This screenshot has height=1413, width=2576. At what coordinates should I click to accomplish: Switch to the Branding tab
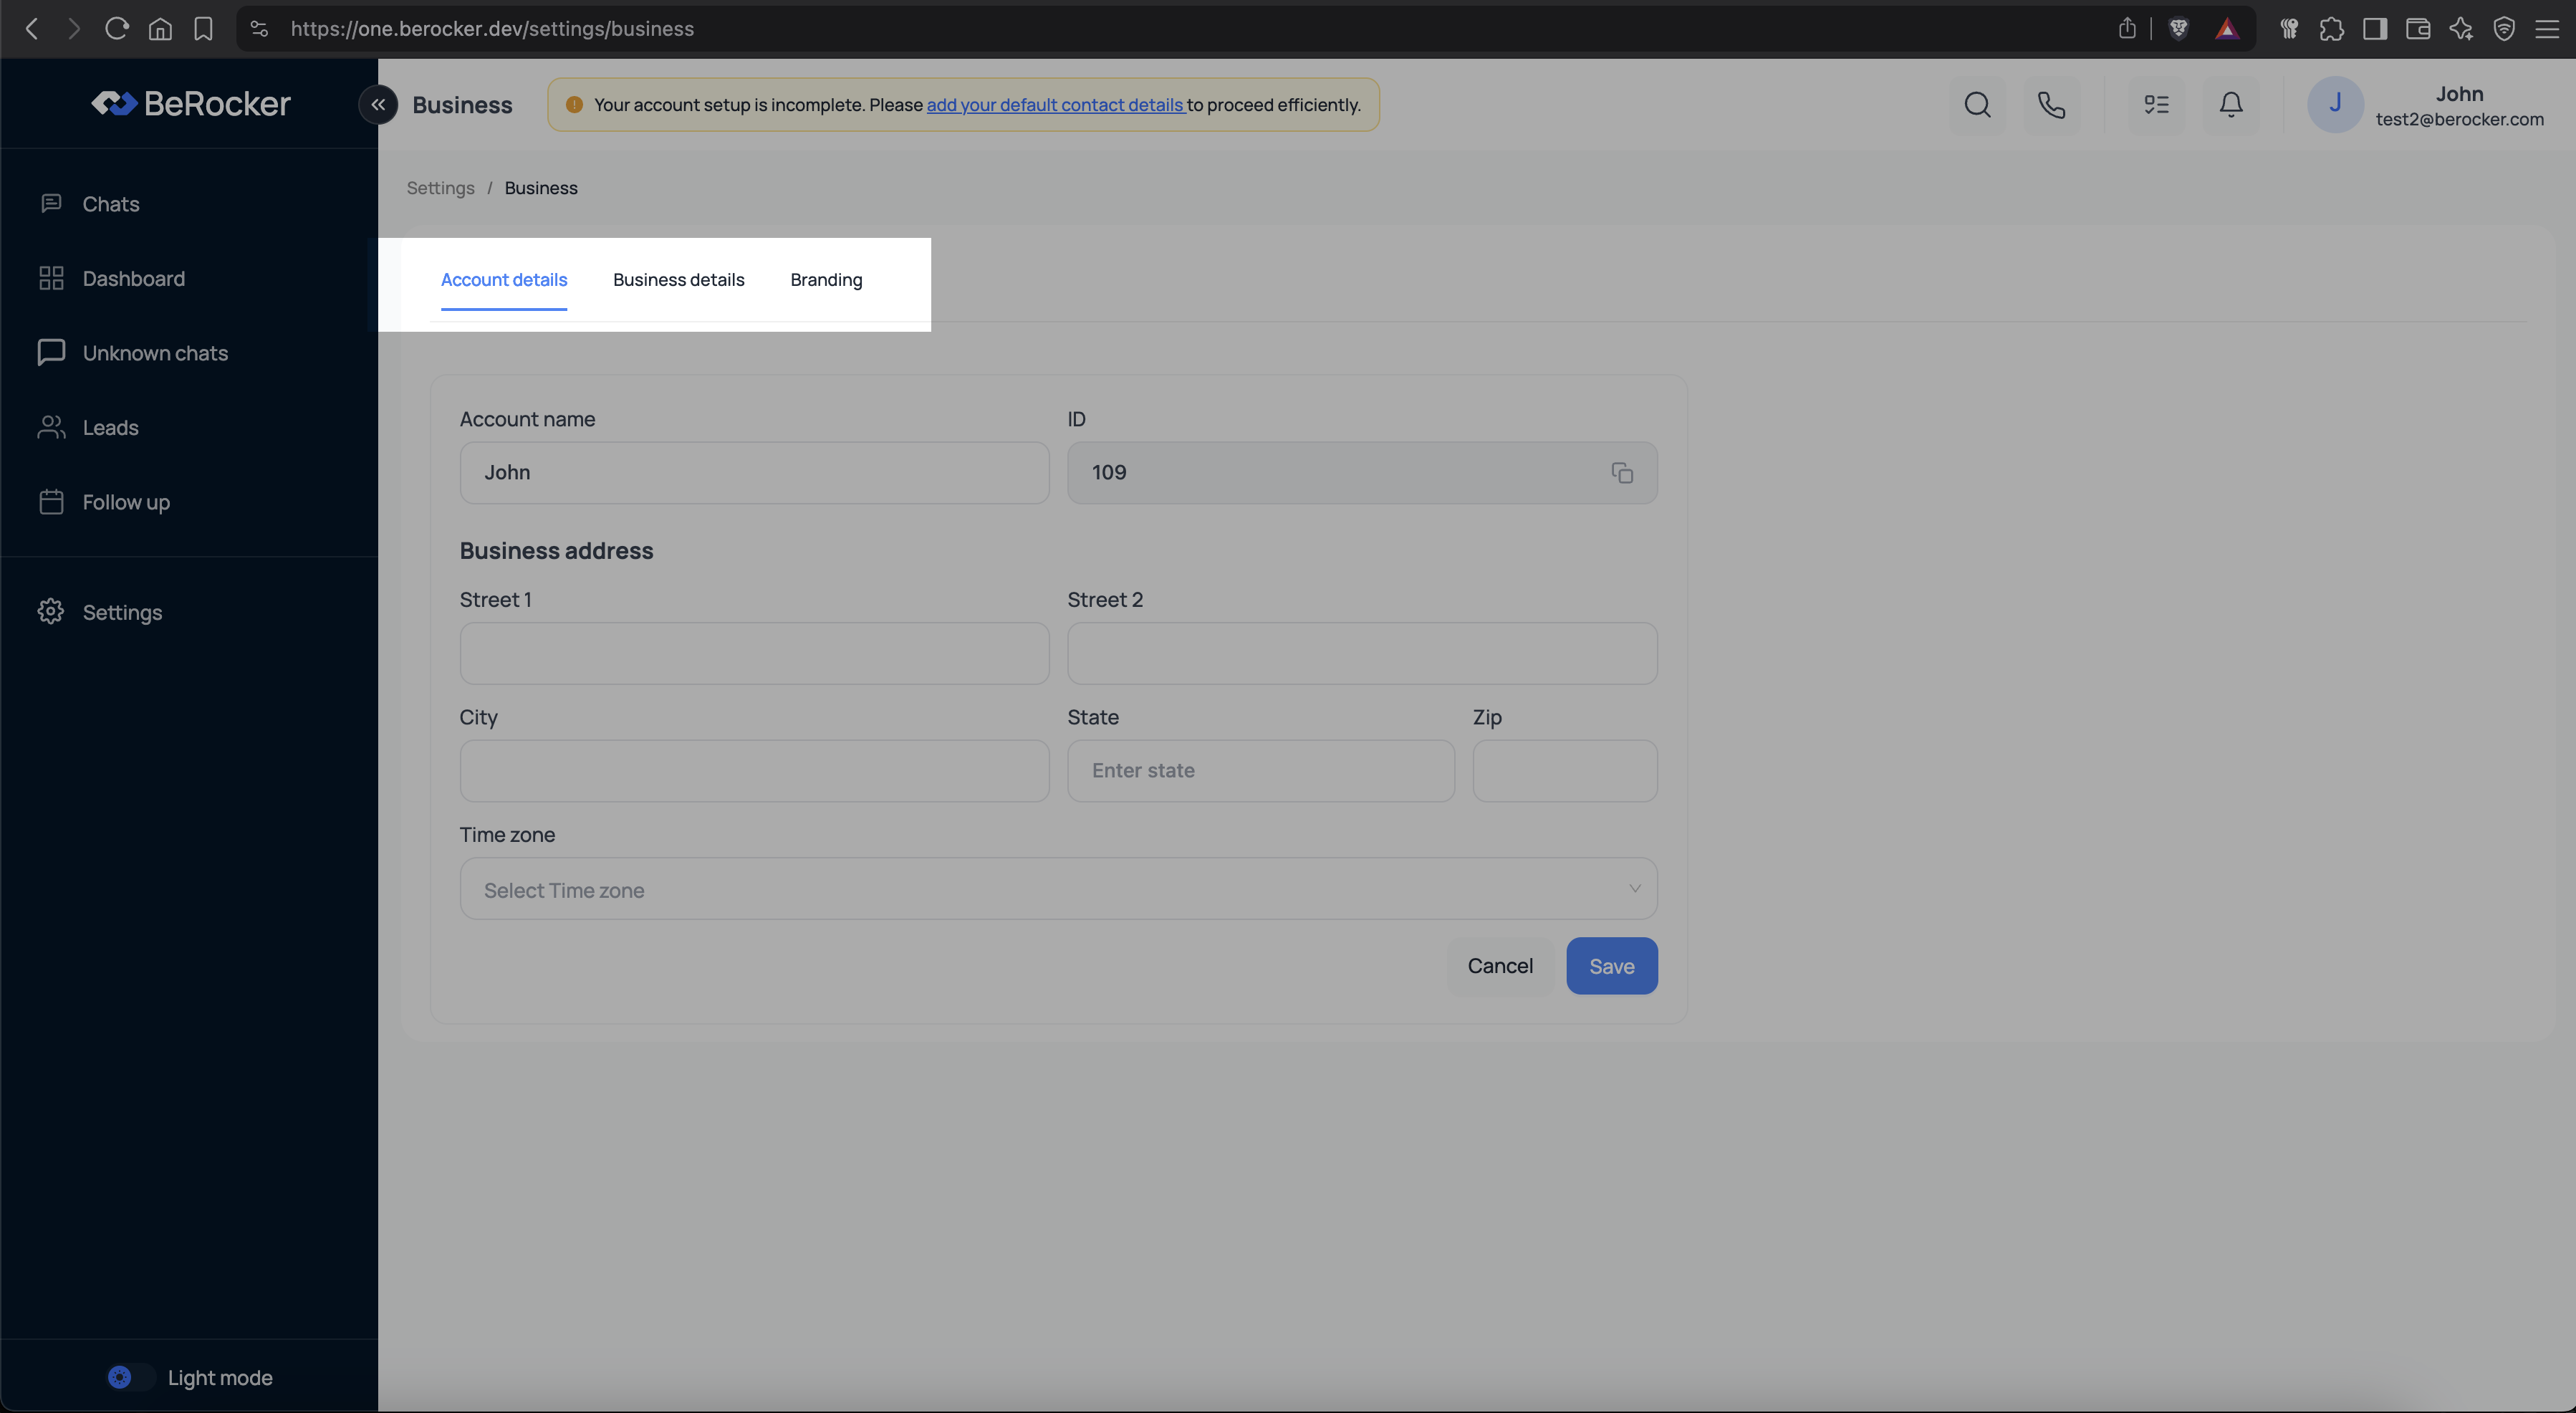(825, 280)
